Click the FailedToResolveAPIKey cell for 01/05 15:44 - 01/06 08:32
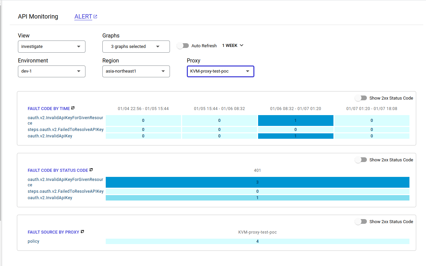426x266 pixels. tap(219, 130)
